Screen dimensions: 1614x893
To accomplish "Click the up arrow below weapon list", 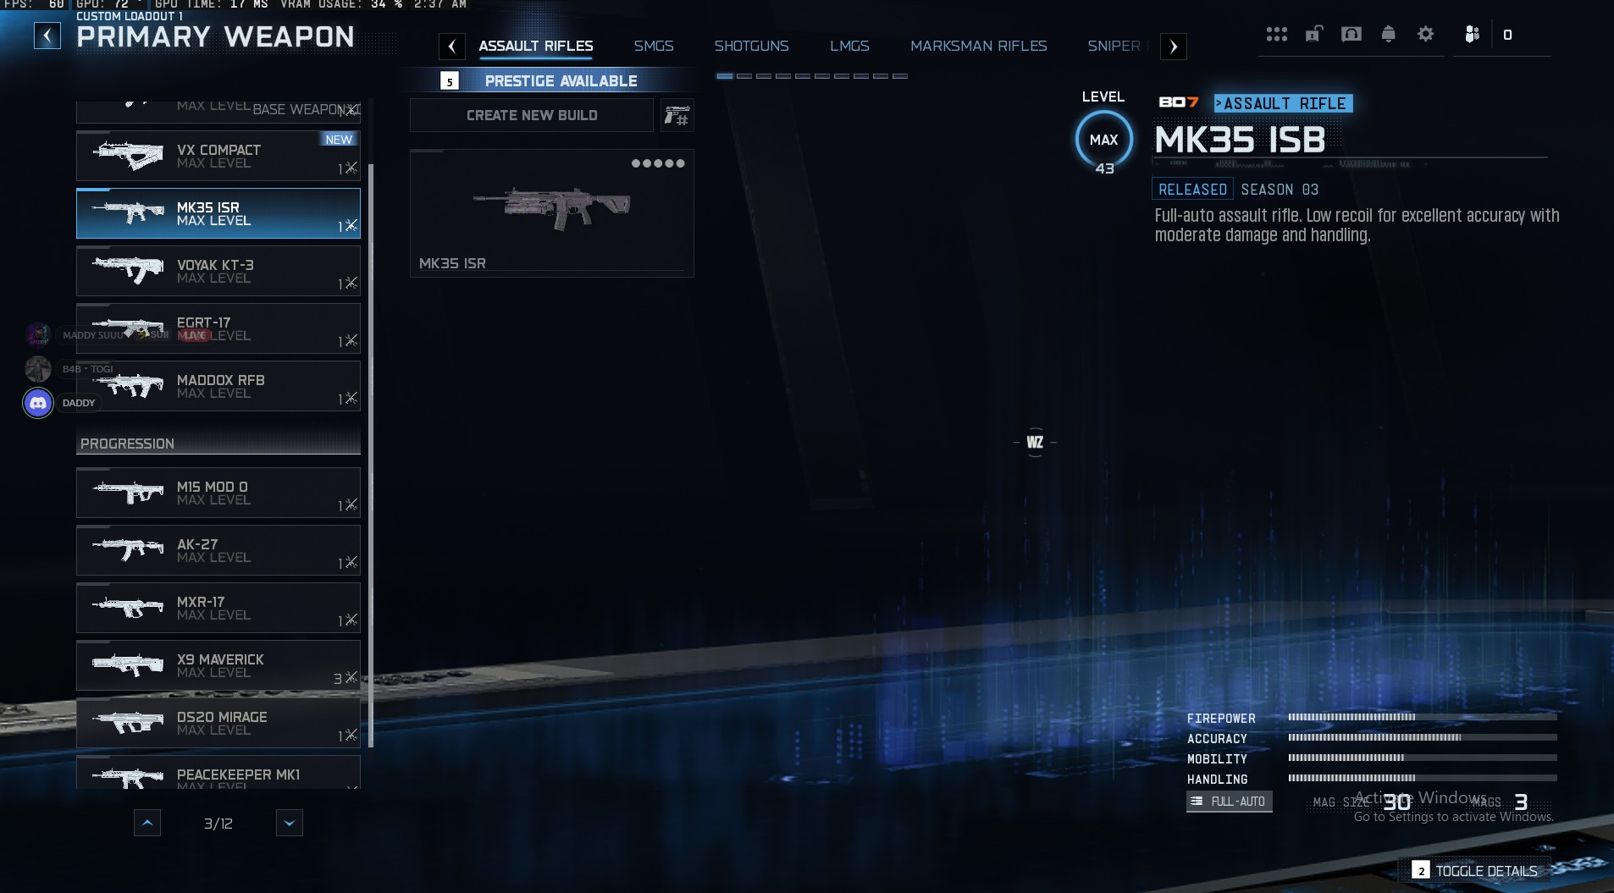I will tap(147, 823).
